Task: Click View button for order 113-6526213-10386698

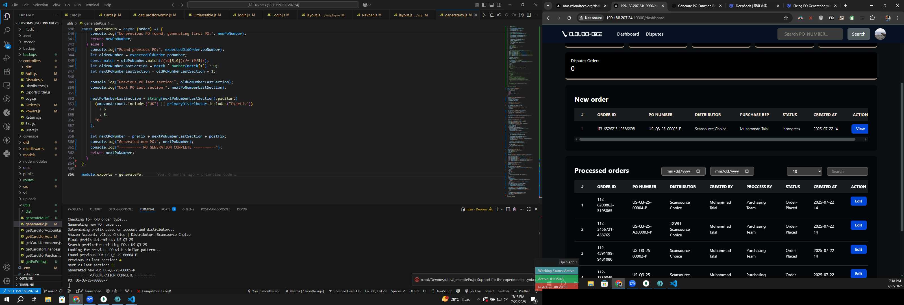Action: pos(860,129)
